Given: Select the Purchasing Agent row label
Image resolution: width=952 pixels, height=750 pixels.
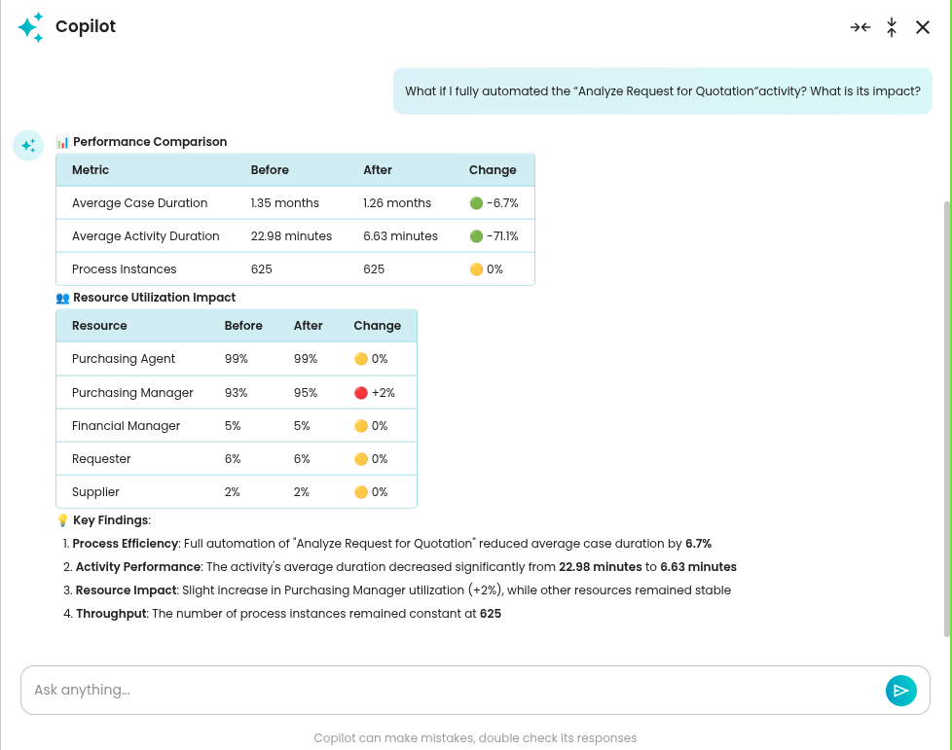Looking at the screenshot, I should [124, 359].
